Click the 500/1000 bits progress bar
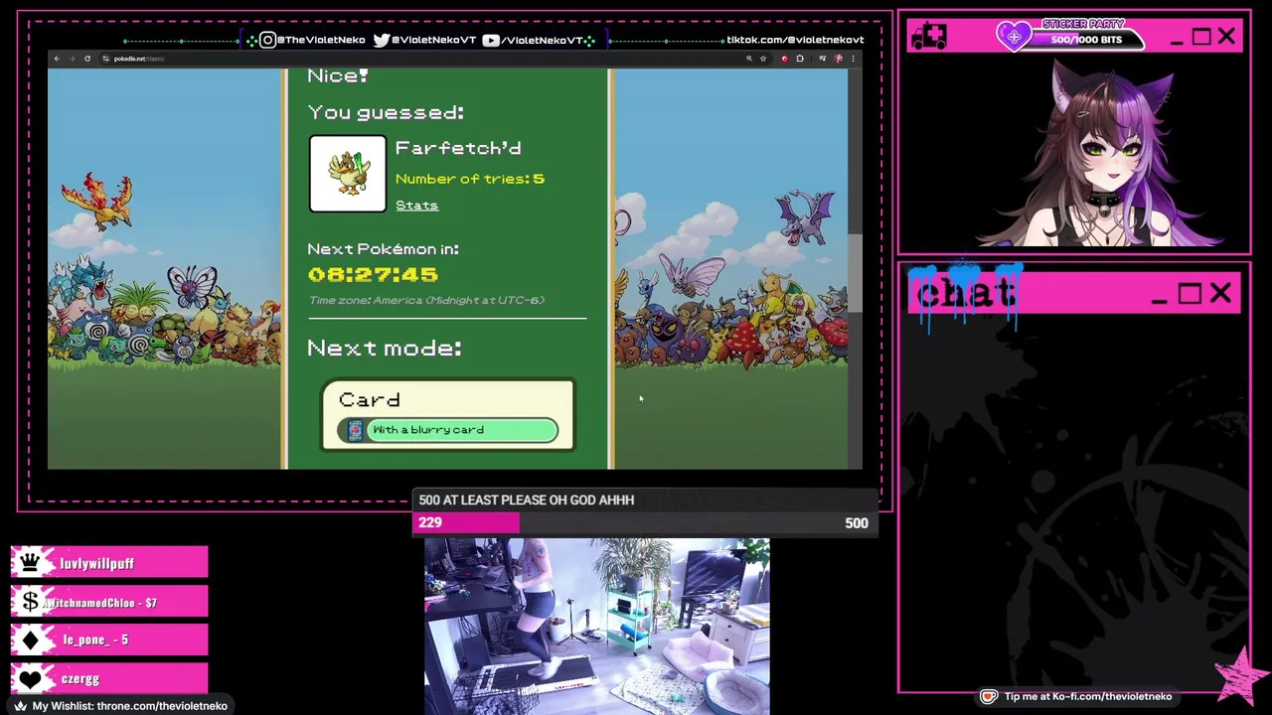1272x715 pixels. 1086,40
